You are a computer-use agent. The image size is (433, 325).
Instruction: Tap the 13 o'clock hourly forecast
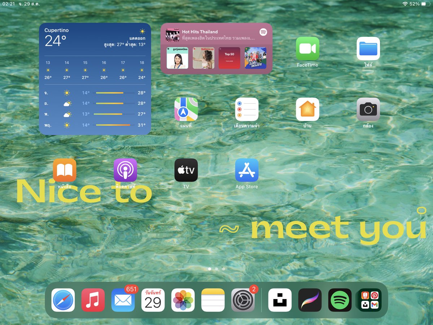tap(48, 70)
